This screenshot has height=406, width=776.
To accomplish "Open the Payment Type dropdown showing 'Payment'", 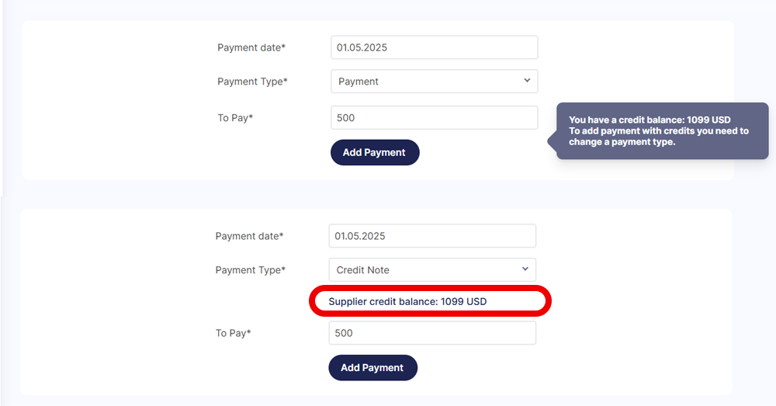I will (x=435, y=82).
